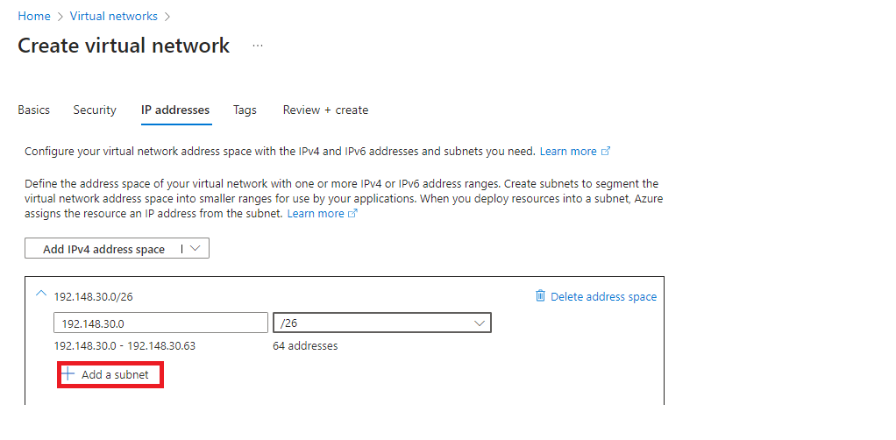Collapse the 192.148.30.0/26 address space section
This screenshot has width=896, height=440.
pyautogui.click(x=41, y=295)
